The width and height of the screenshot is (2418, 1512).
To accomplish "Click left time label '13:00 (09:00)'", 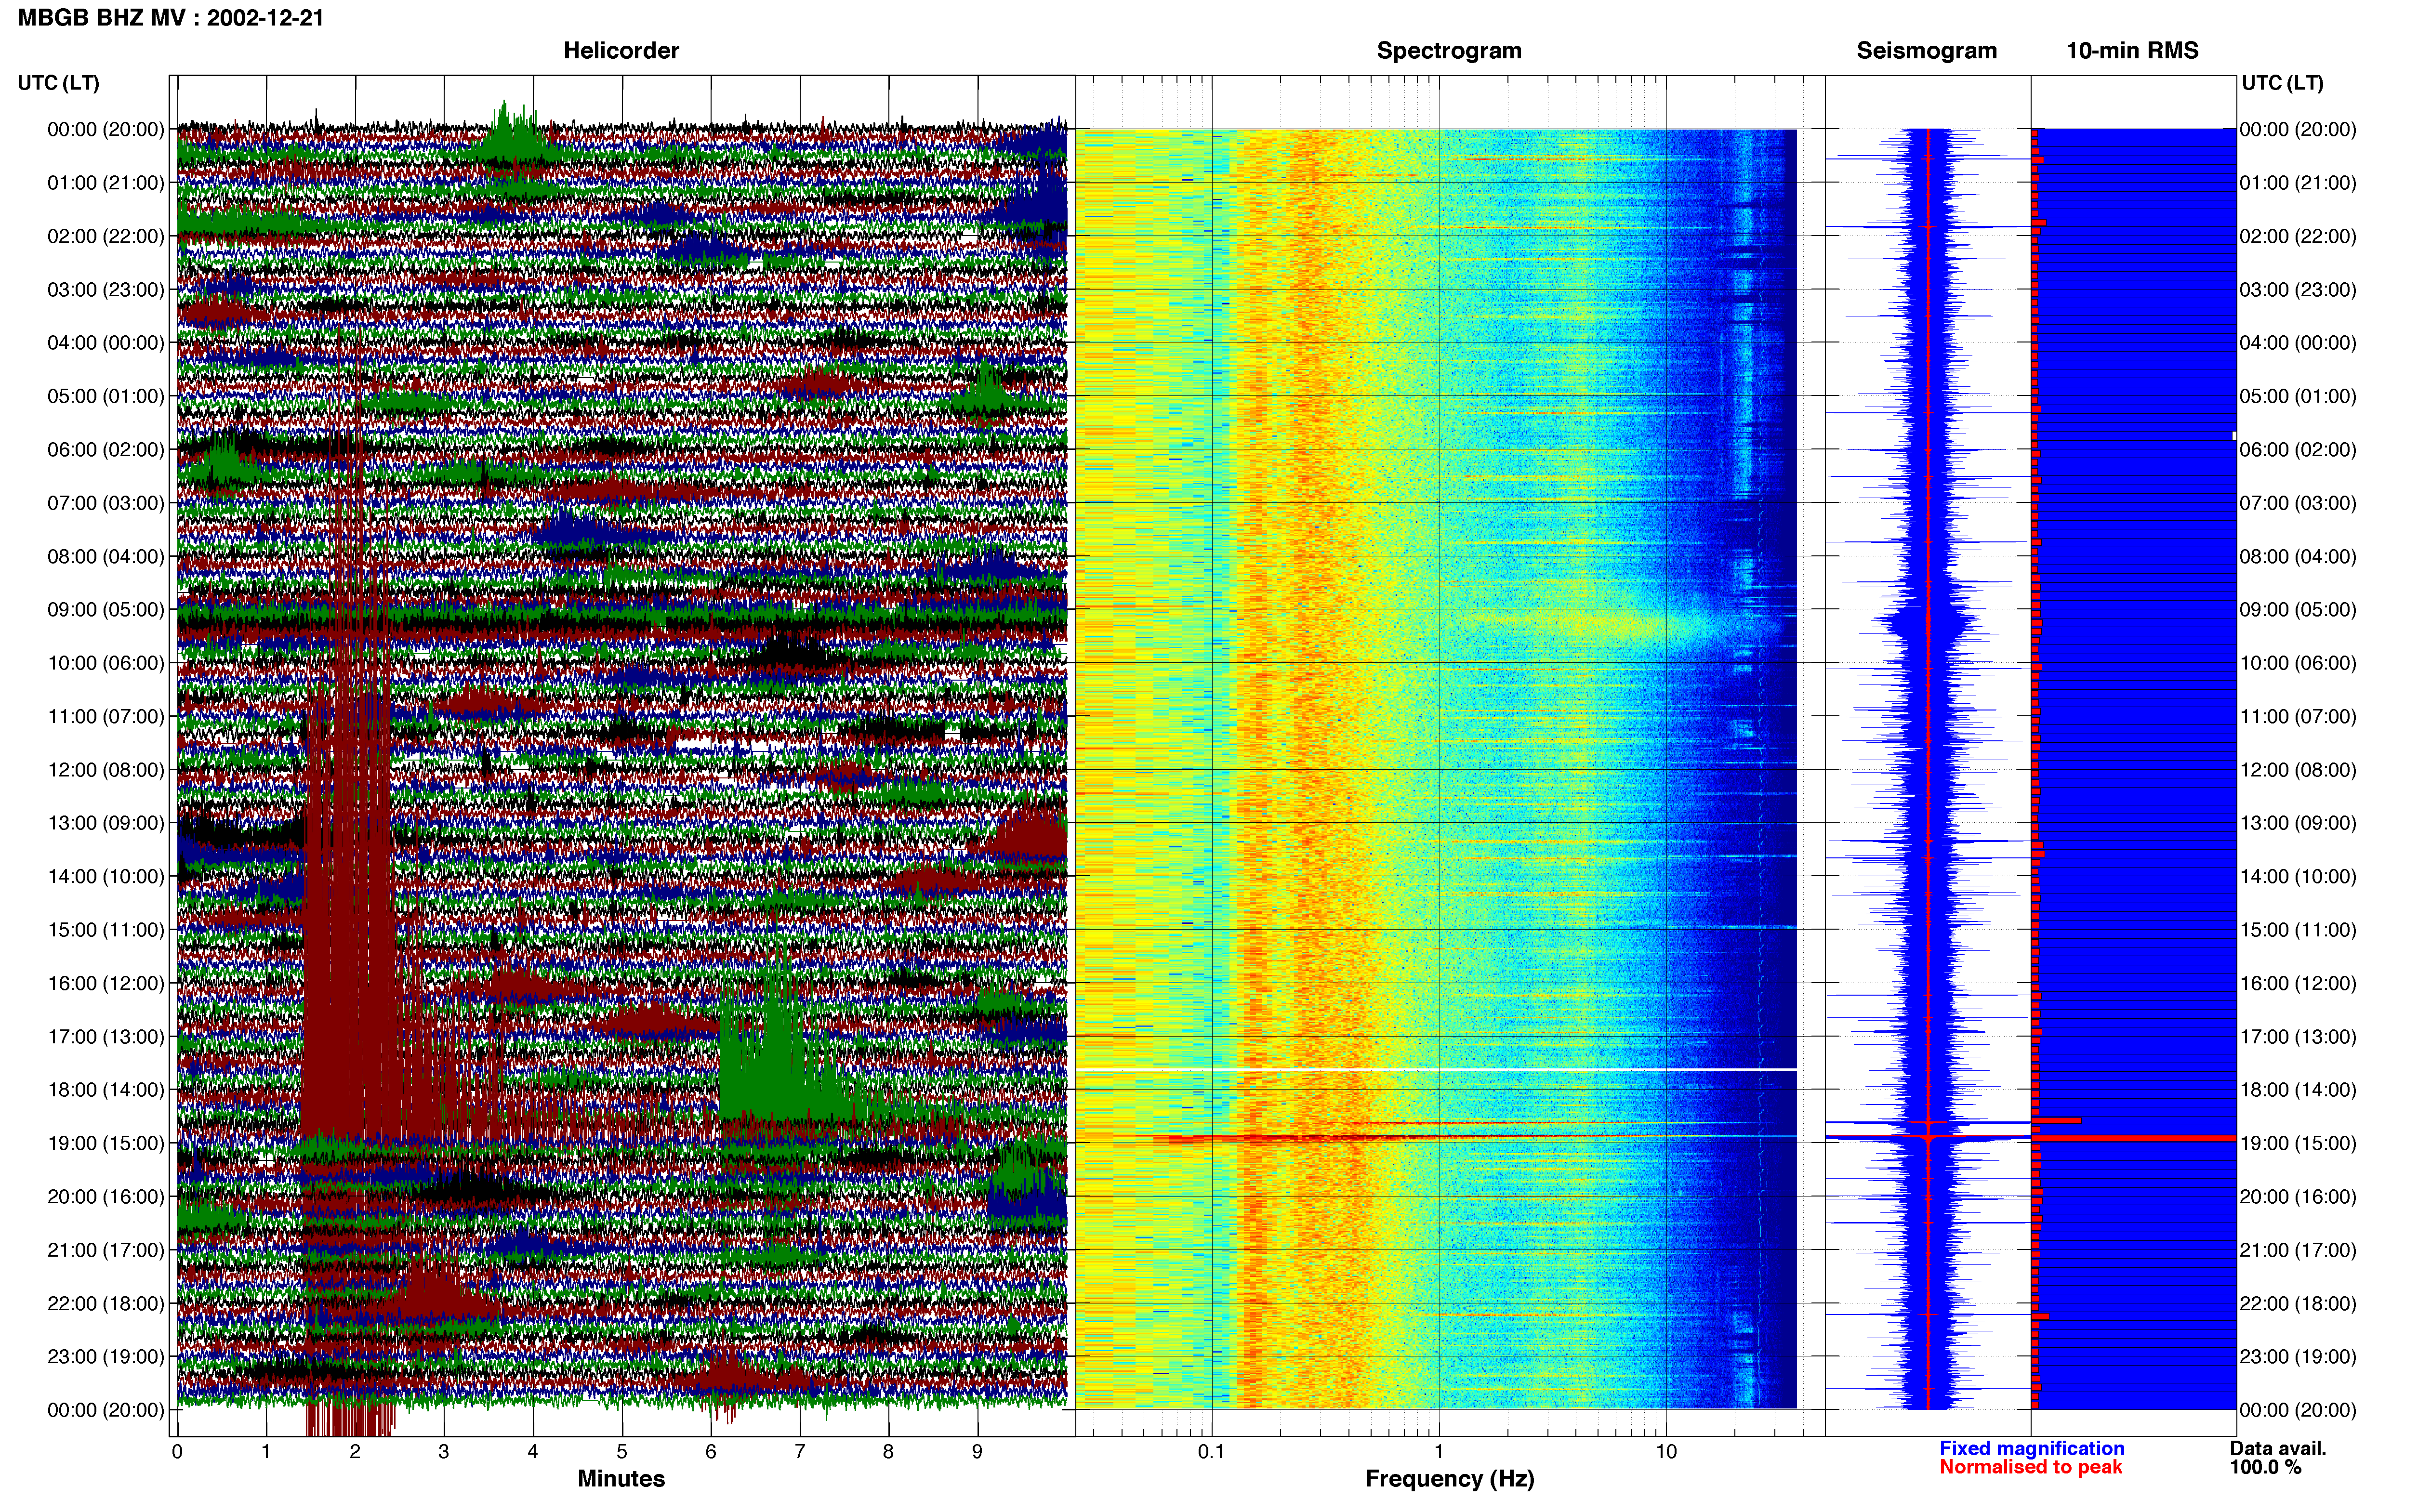I will coord(106,823).
